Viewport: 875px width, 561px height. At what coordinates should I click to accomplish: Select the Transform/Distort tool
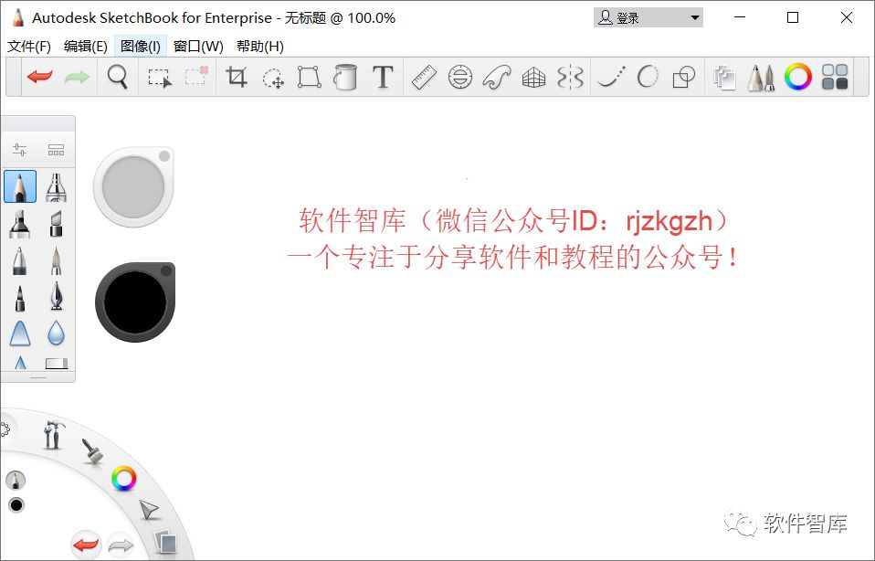point(309,77)
